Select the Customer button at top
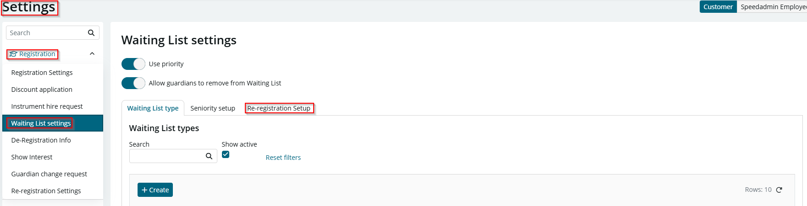The image size is (807, 206). point(718,7)
